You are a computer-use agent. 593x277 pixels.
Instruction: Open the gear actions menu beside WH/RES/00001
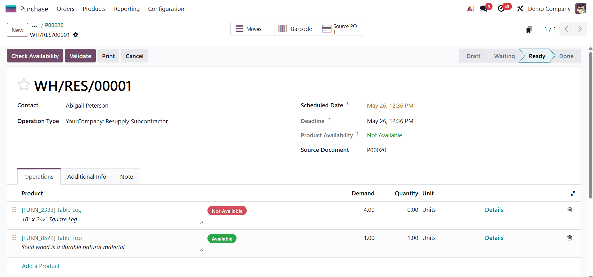(75, 35)
